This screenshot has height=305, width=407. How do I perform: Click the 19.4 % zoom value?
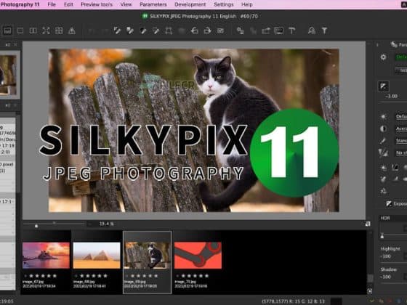click(106, 224)
